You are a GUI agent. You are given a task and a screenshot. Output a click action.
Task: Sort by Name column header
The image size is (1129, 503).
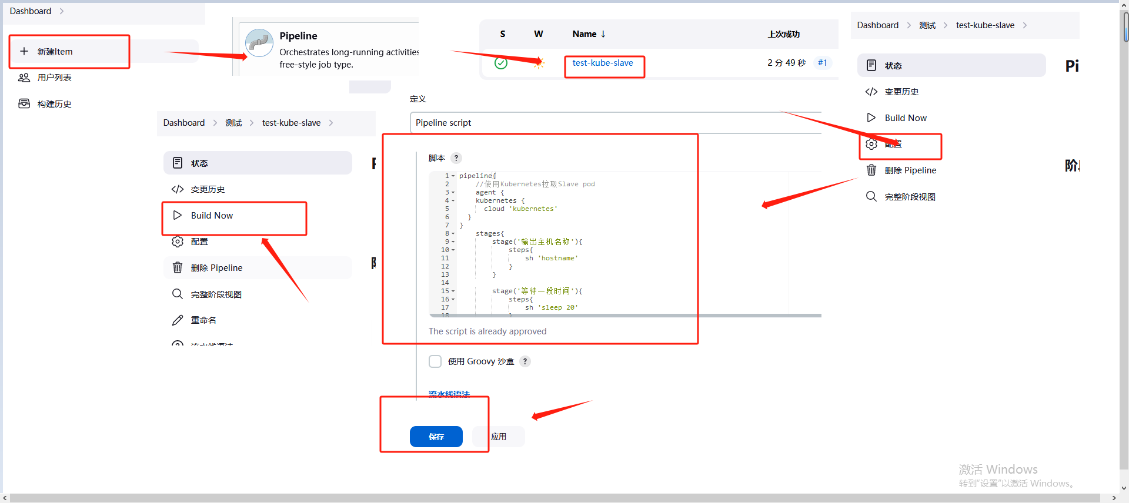589,34
